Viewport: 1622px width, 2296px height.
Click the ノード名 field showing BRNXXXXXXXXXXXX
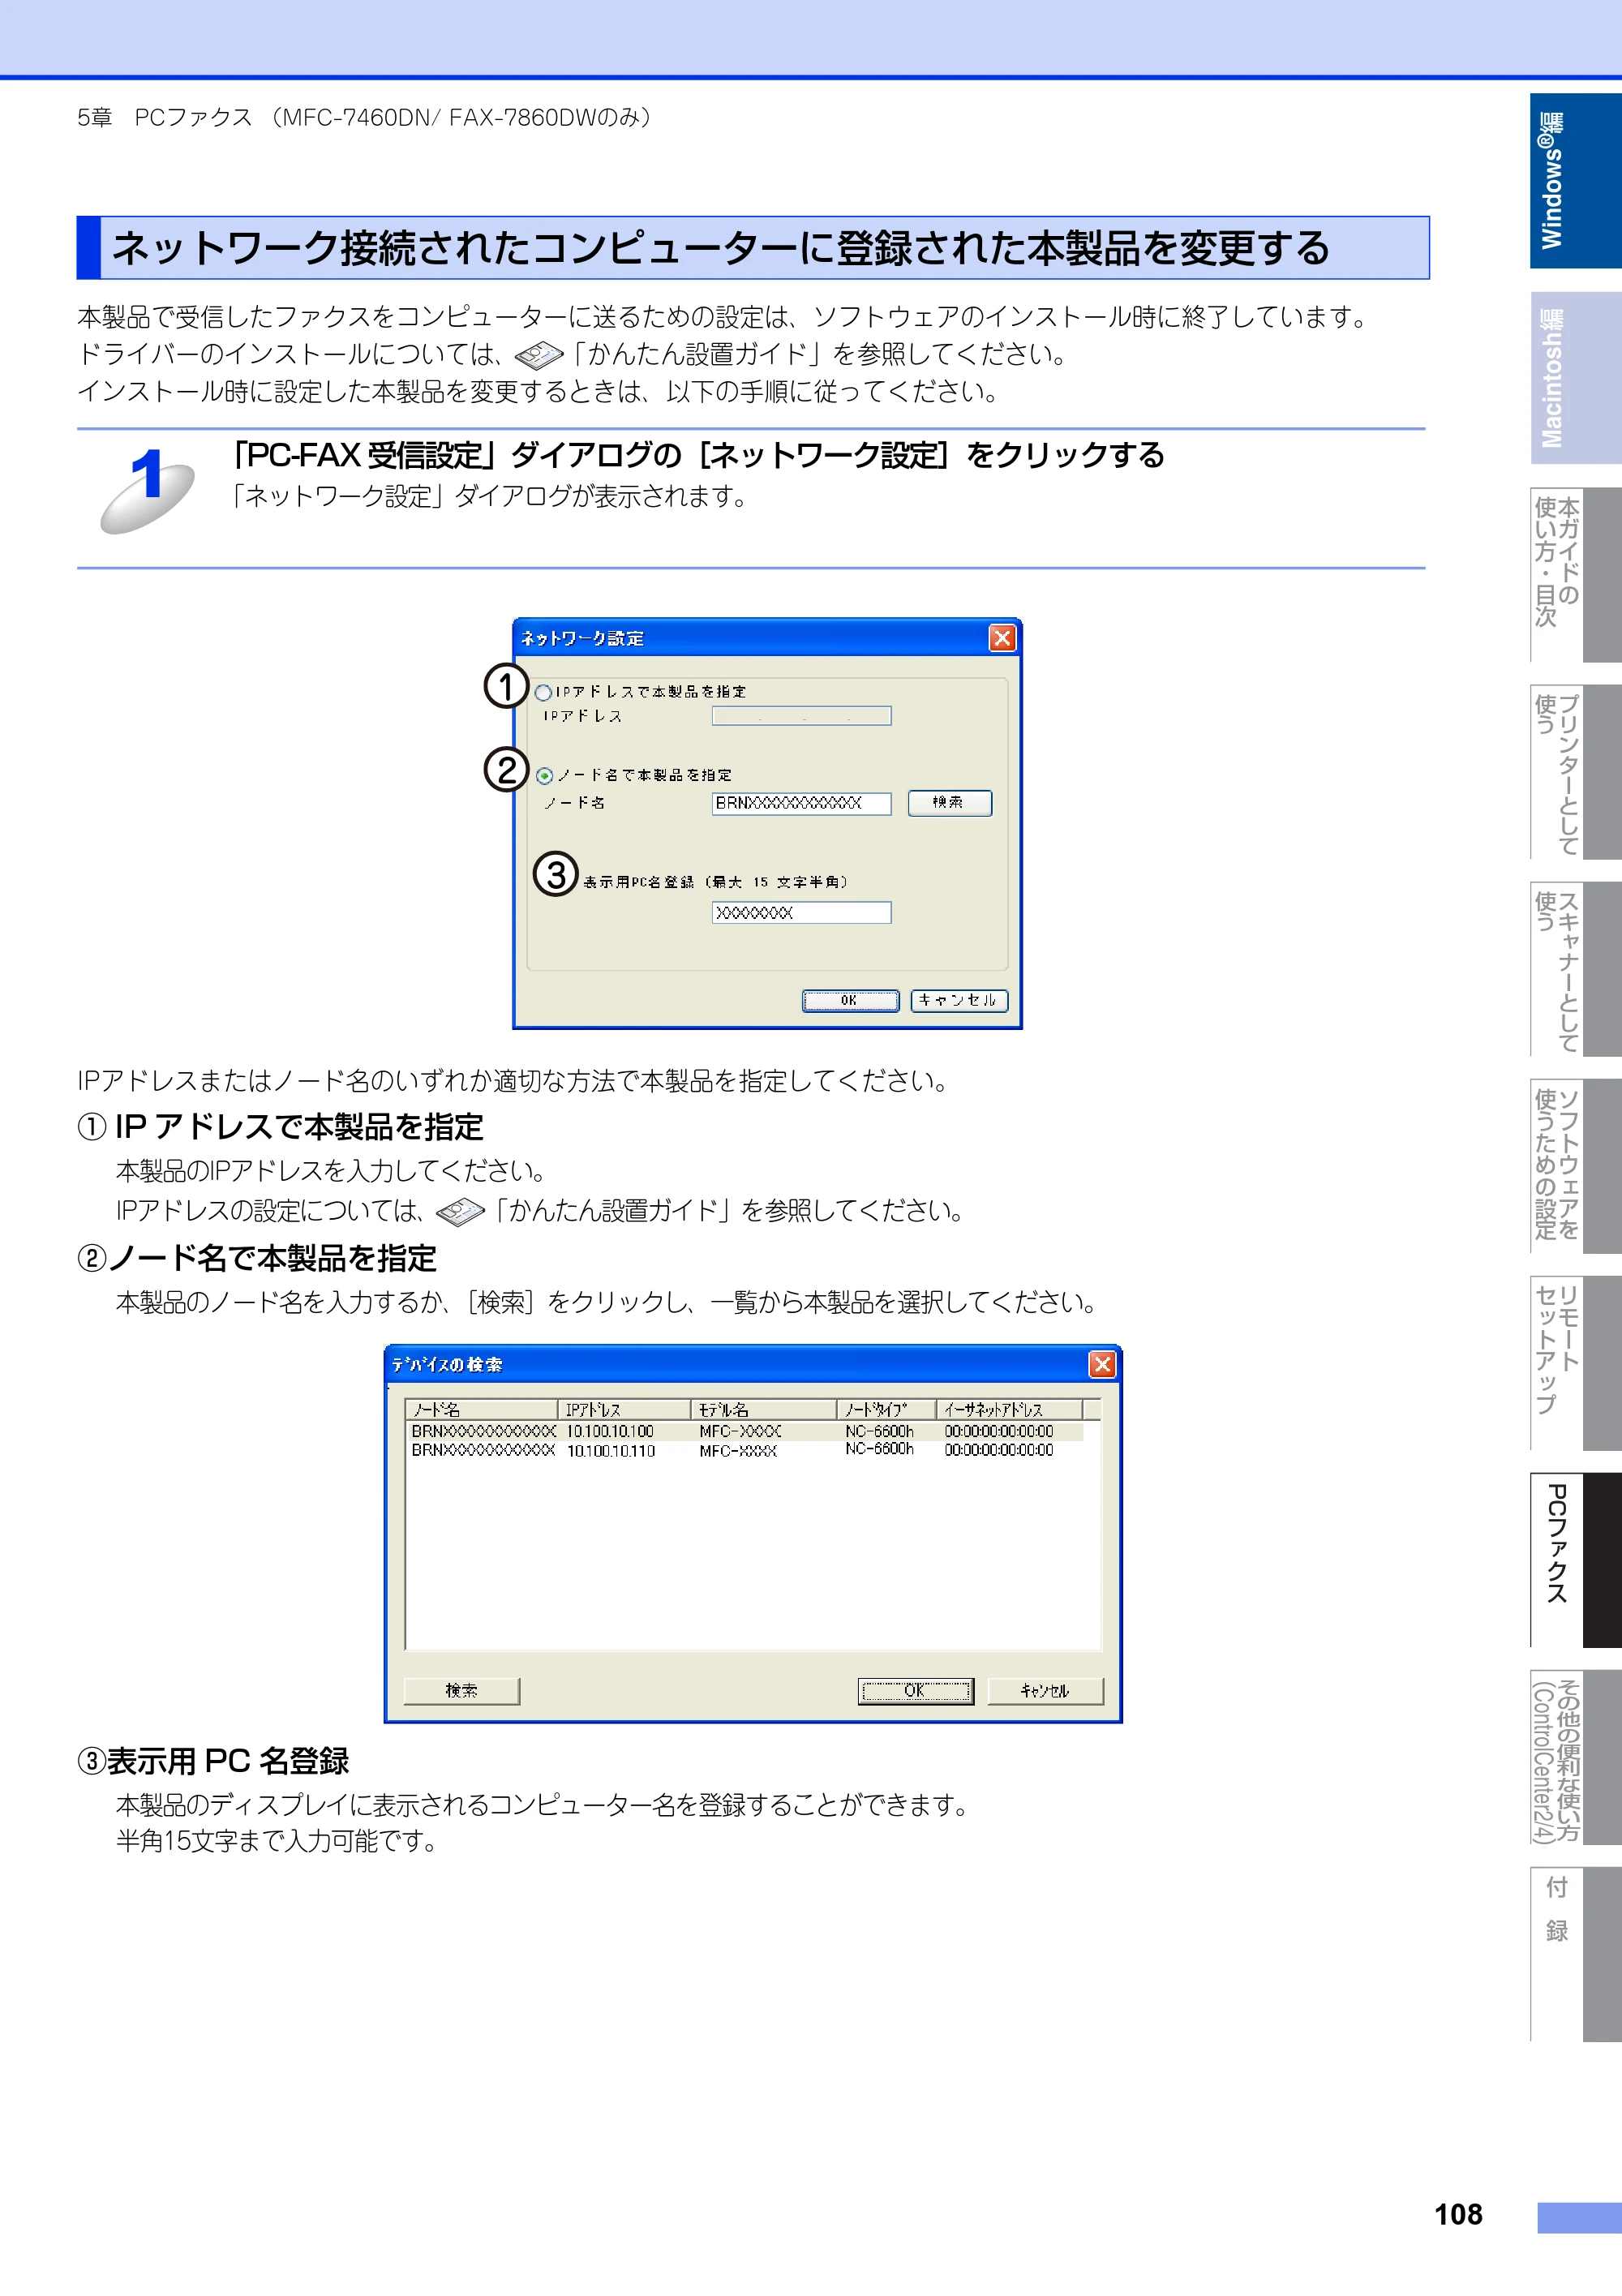tap(801, 803)
